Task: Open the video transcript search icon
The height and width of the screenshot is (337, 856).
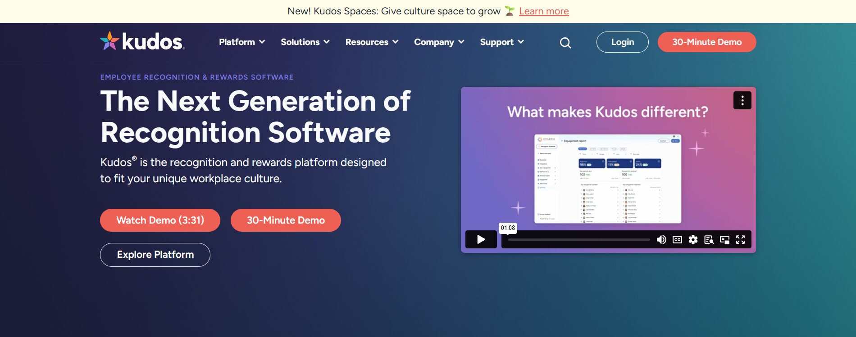Action: pos(709,239)
